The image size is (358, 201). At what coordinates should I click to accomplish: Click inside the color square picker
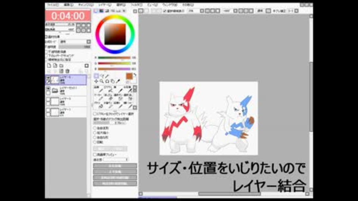coord(115,34)
